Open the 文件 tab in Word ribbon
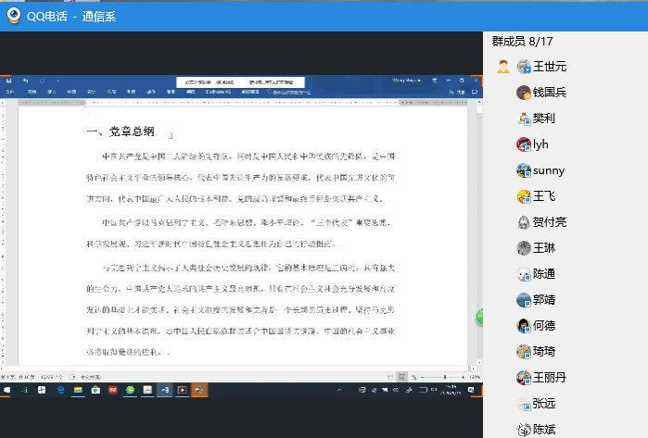 tap(10, 93)
